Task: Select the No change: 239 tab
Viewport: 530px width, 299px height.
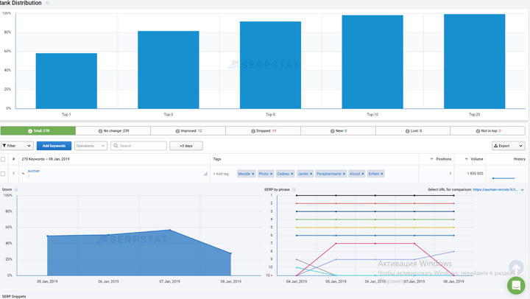Action: [x=113, y=131]
